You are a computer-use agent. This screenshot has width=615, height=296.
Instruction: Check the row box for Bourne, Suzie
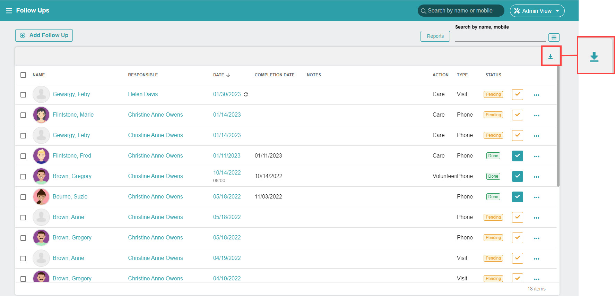click(23, 197)
